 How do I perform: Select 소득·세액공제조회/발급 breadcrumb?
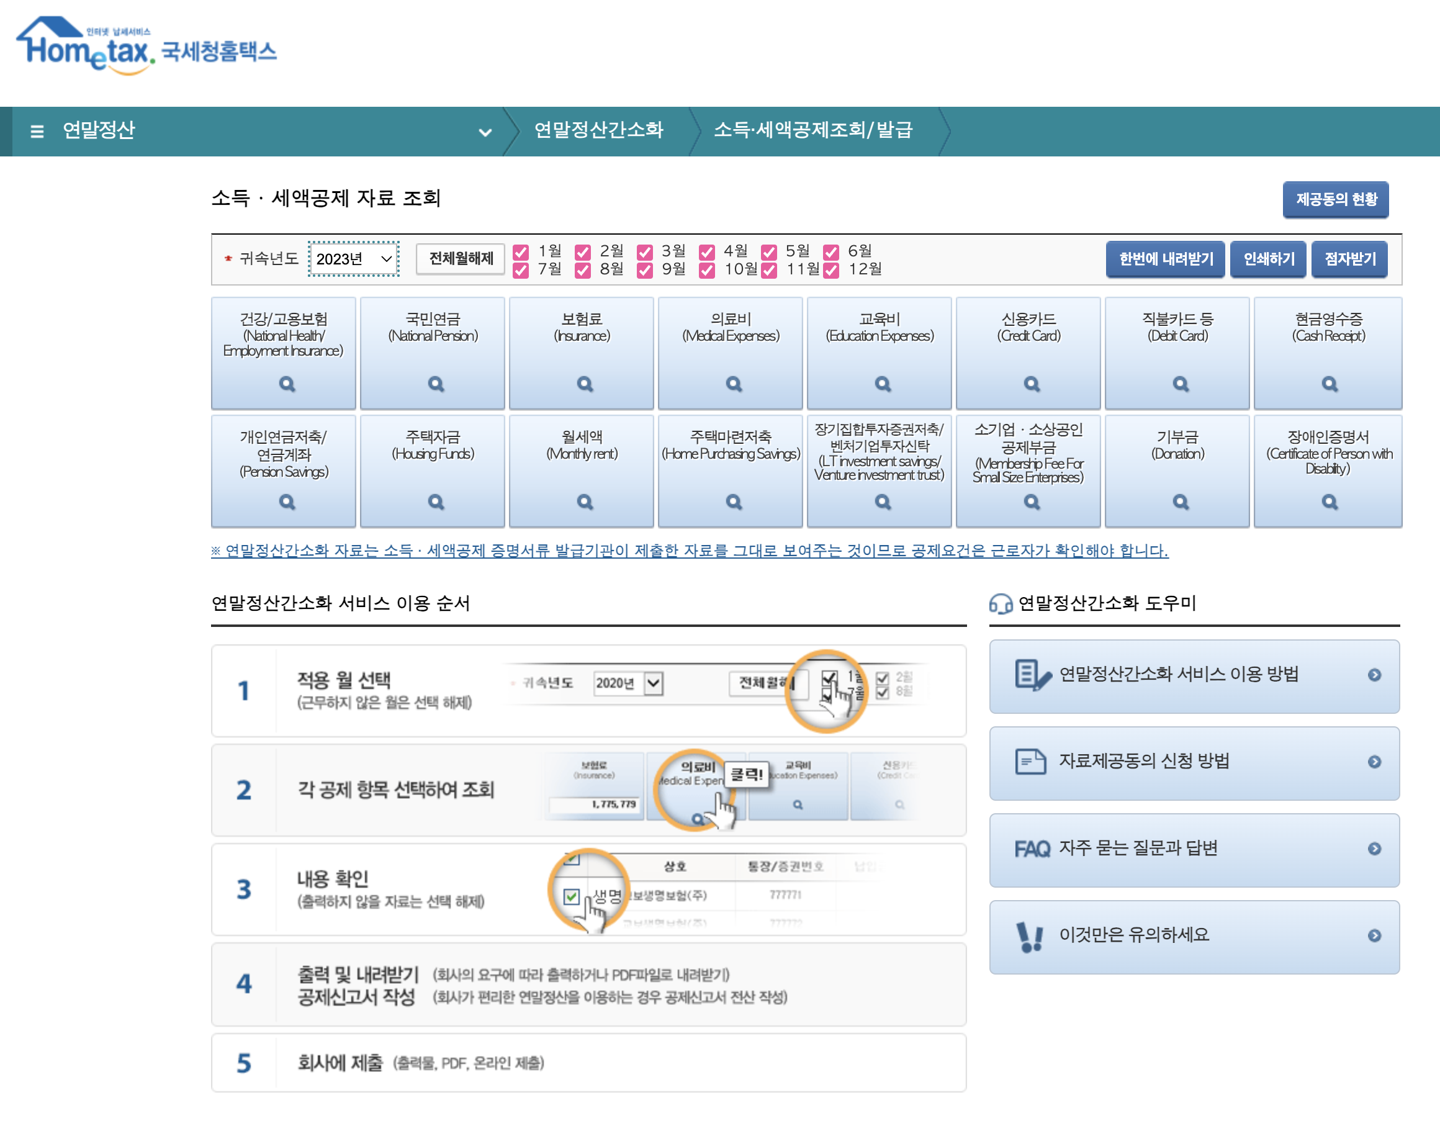[814, 130]
